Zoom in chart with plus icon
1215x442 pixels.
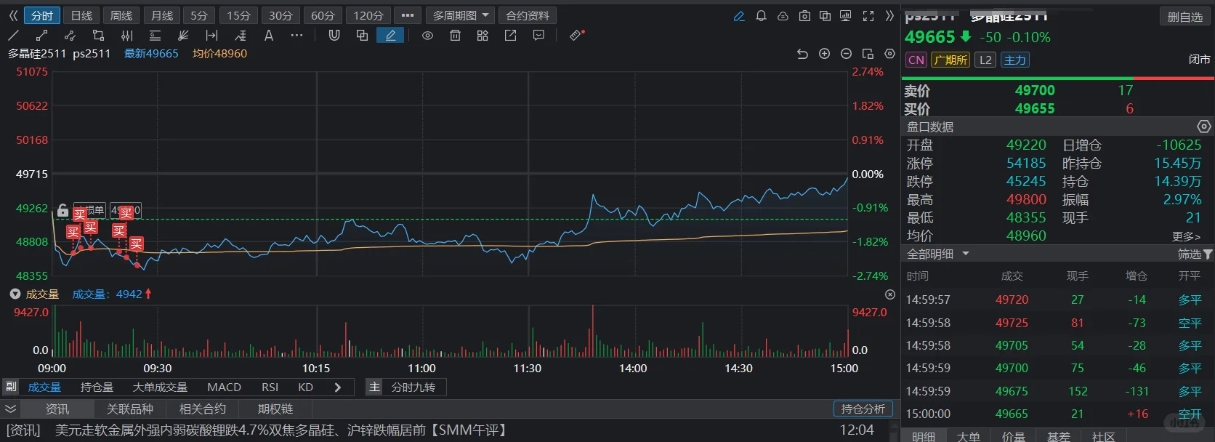824,54
